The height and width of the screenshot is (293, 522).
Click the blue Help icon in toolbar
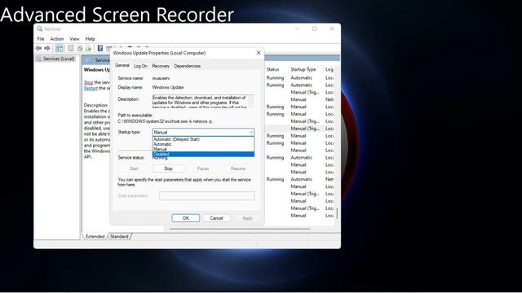tap(100, 49)
